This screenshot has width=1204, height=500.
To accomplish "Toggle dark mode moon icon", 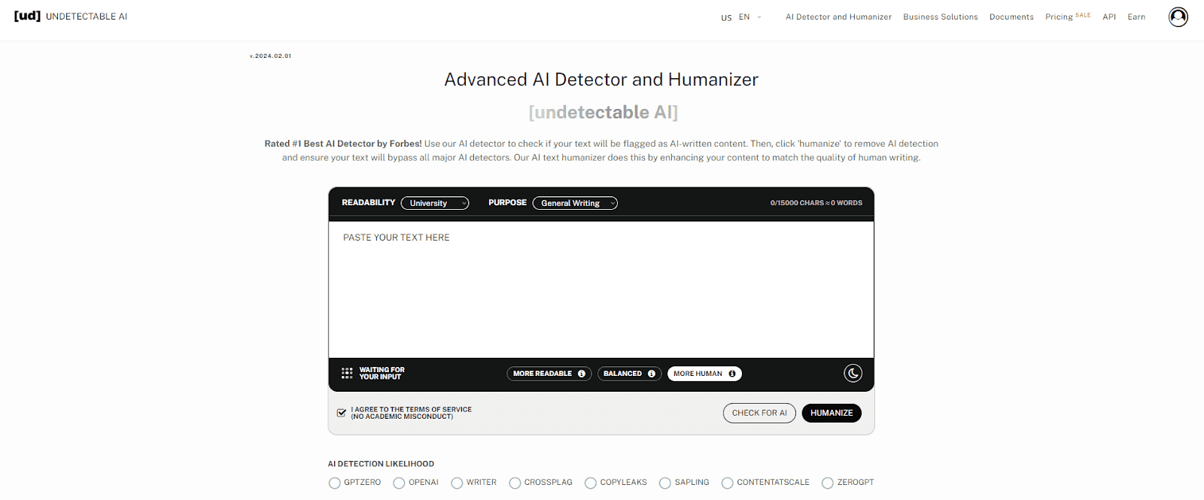I will (x=853, y=374).
